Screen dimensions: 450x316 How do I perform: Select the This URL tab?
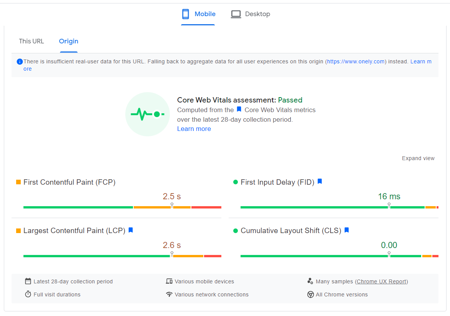click(x=32, y=41)
